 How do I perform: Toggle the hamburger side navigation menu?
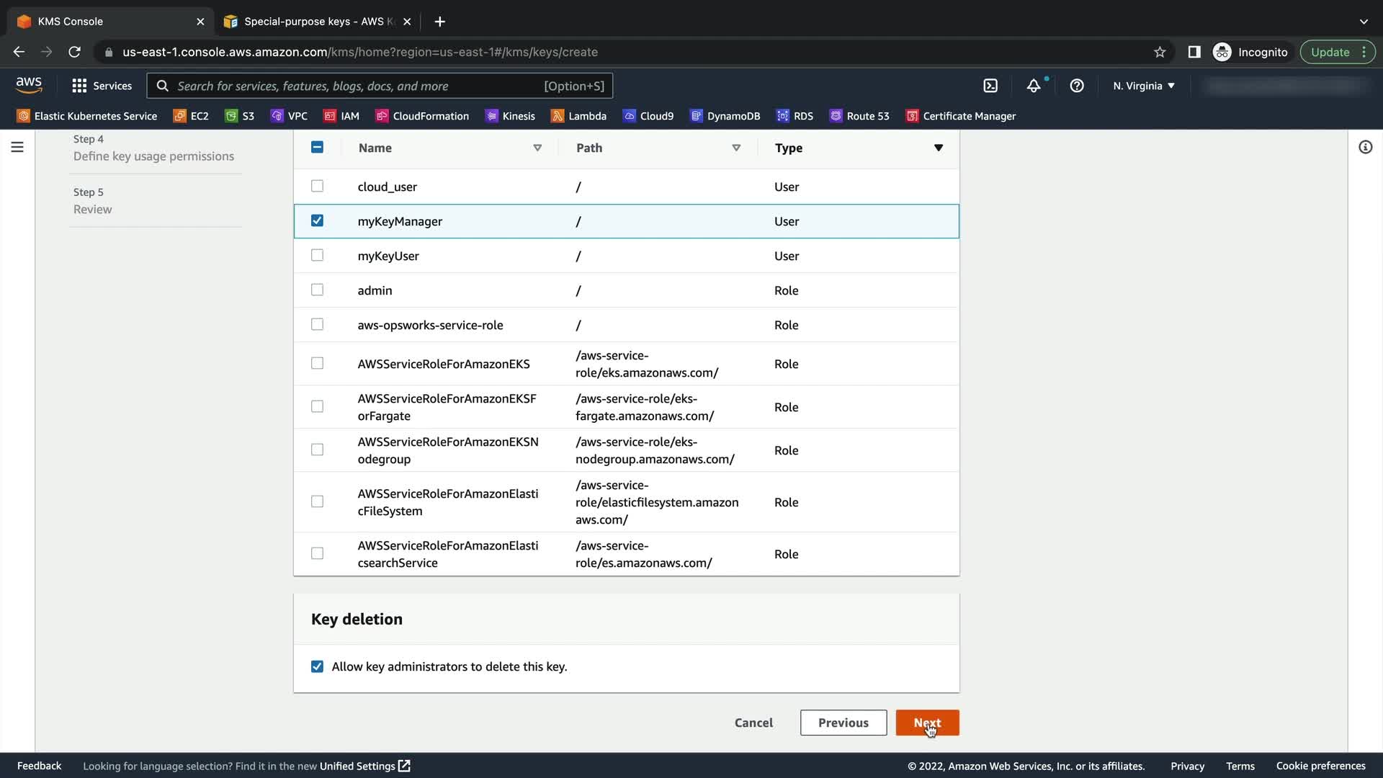point(17,147)
